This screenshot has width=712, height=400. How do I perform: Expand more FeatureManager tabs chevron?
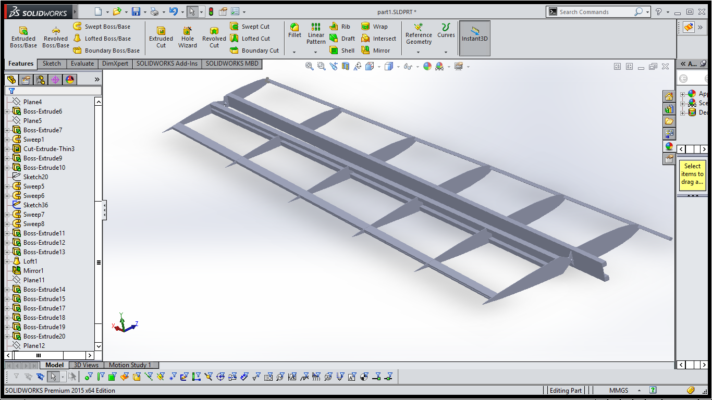tap(97, 80)
